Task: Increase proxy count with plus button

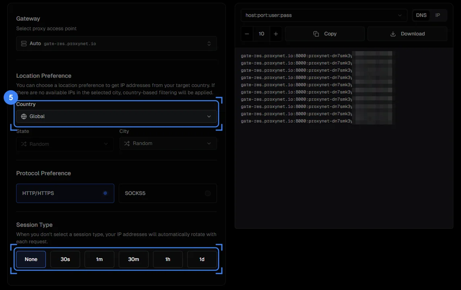Action: click(x=276, y=34)
